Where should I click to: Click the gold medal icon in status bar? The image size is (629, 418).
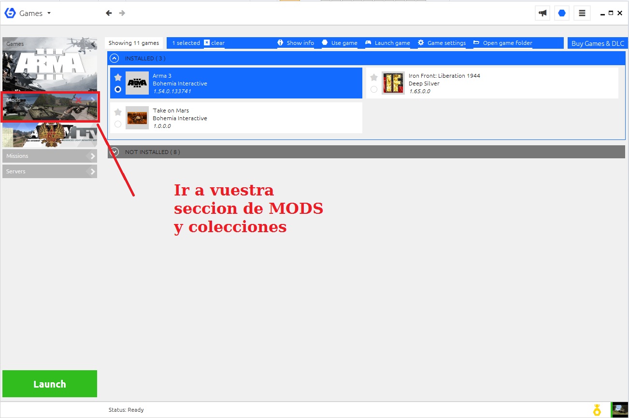(597, 410)
